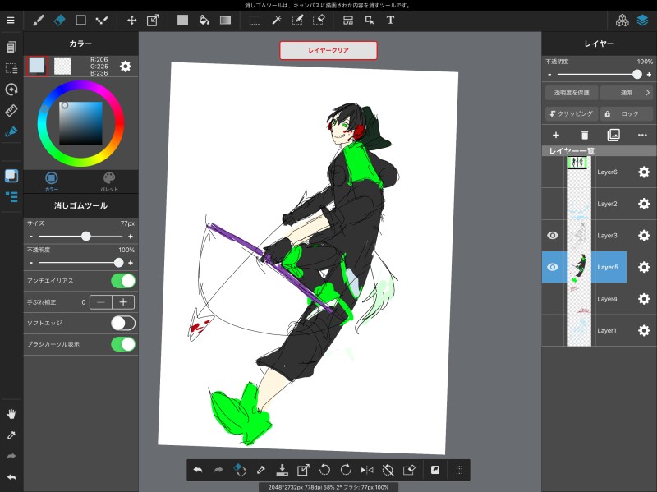
Task: Select the Rectangle shape tool
Action: [x=80, y=20]
